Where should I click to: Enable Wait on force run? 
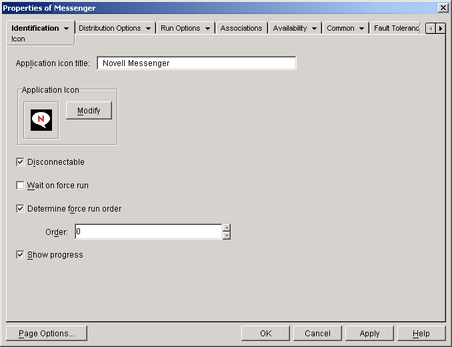click(20, 186)
